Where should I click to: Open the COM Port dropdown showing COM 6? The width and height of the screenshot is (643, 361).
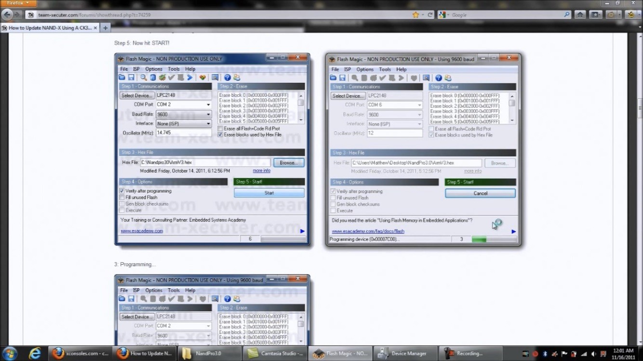click(x=395, y=105)
